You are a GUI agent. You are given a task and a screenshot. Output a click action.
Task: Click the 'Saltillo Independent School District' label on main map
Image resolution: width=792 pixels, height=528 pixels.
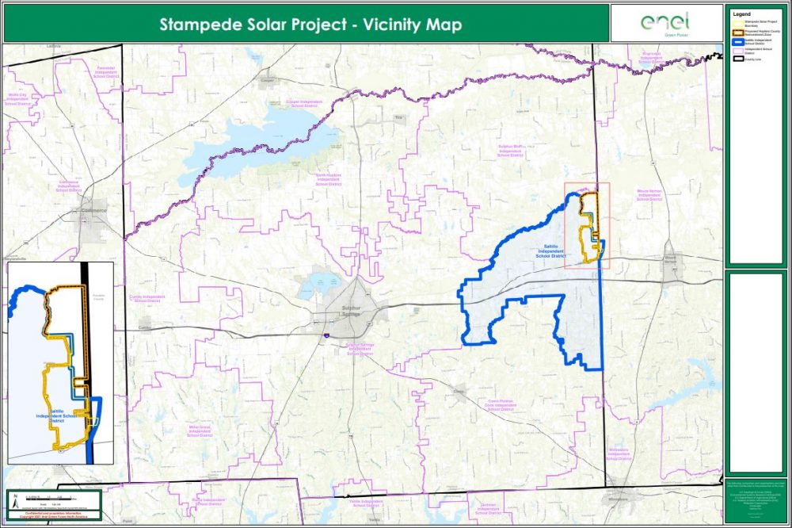(550, 251)
